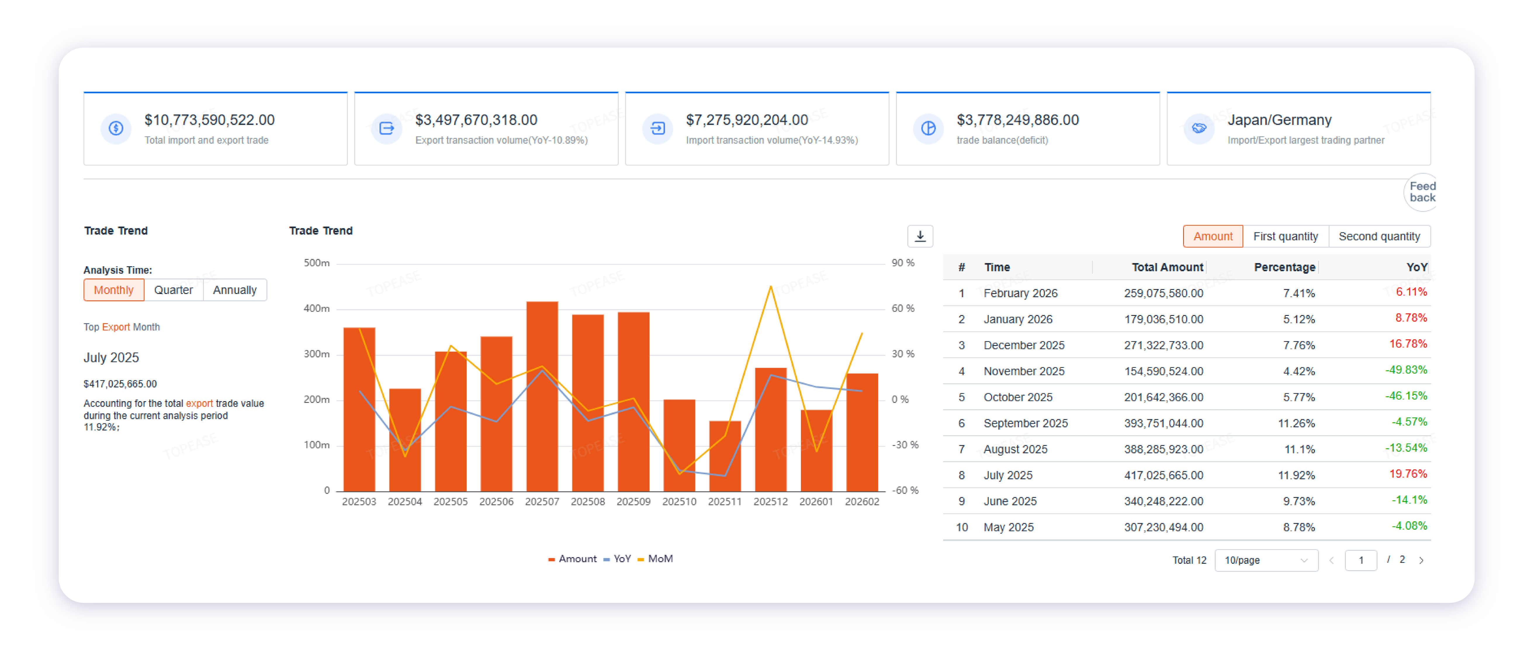Image resolution: width=1522 pixels, height=656 pixels.
Task: Select Monthly analysis time
Action: coord(113,290)
